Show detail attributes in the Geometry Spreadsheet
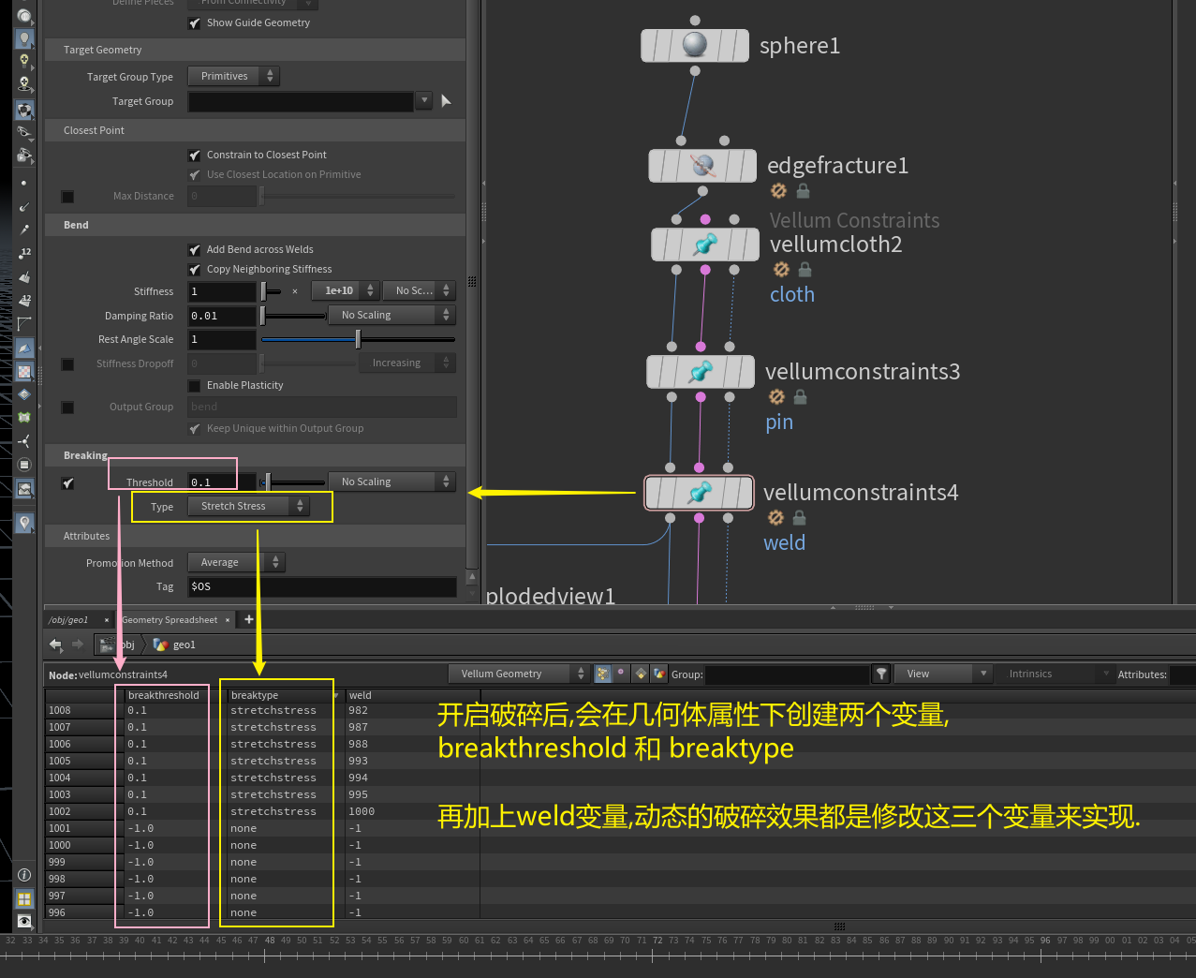This screenshot has width=1196, height=978. tap(659, 674)
